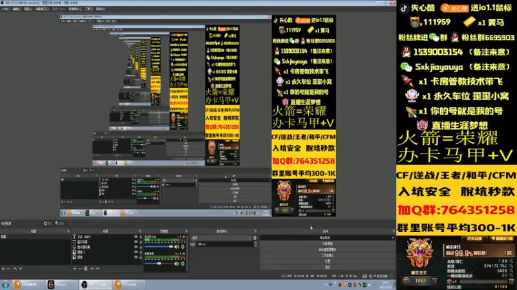The width and height of the screenshot is (517, 290).
Task: Click the Exit button in Controls
Action: point(328,267)
